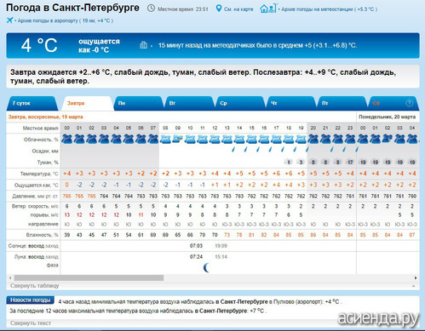Click the ощущается как -0 °C text
This screenshot has width=425, height=331.
point(99,46)
